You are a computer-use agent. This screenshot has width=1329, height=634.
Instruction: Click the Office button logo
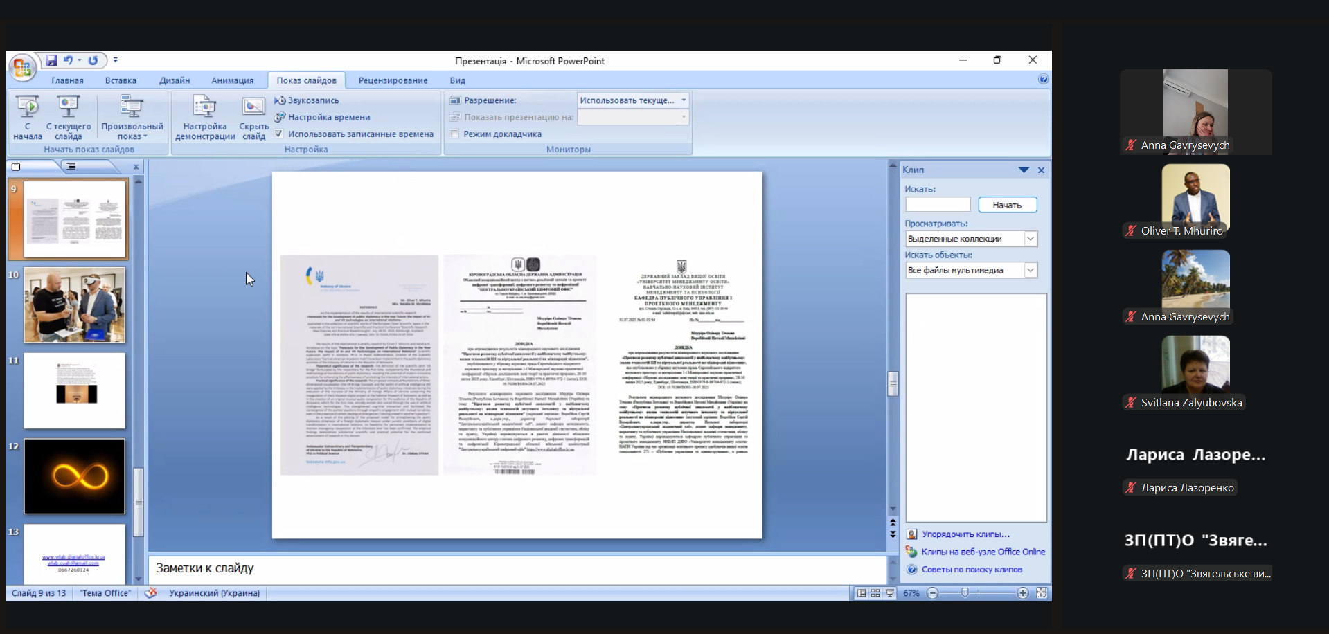[21, 67]
